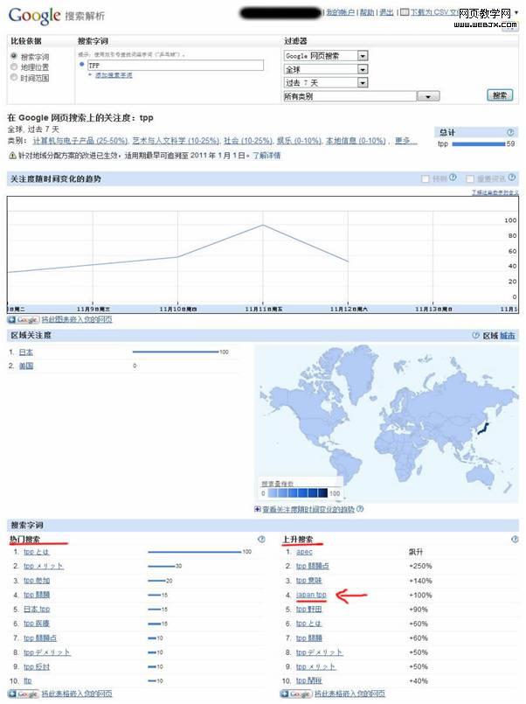Select the 搜索字词 radio button
This screenshot has height=704, width=526.
[x=13, y=56]
